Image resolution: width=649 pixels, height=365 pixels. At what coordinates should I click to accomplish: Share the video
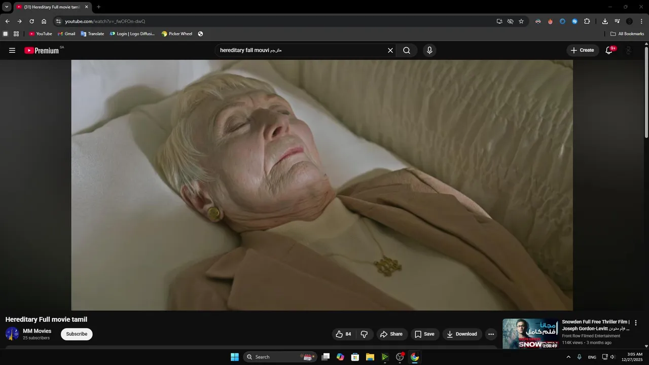391,334
